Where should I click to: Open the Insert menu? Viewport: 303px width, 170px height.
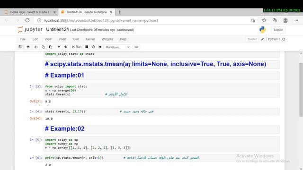pyautogui.click(x=62, y=39)
